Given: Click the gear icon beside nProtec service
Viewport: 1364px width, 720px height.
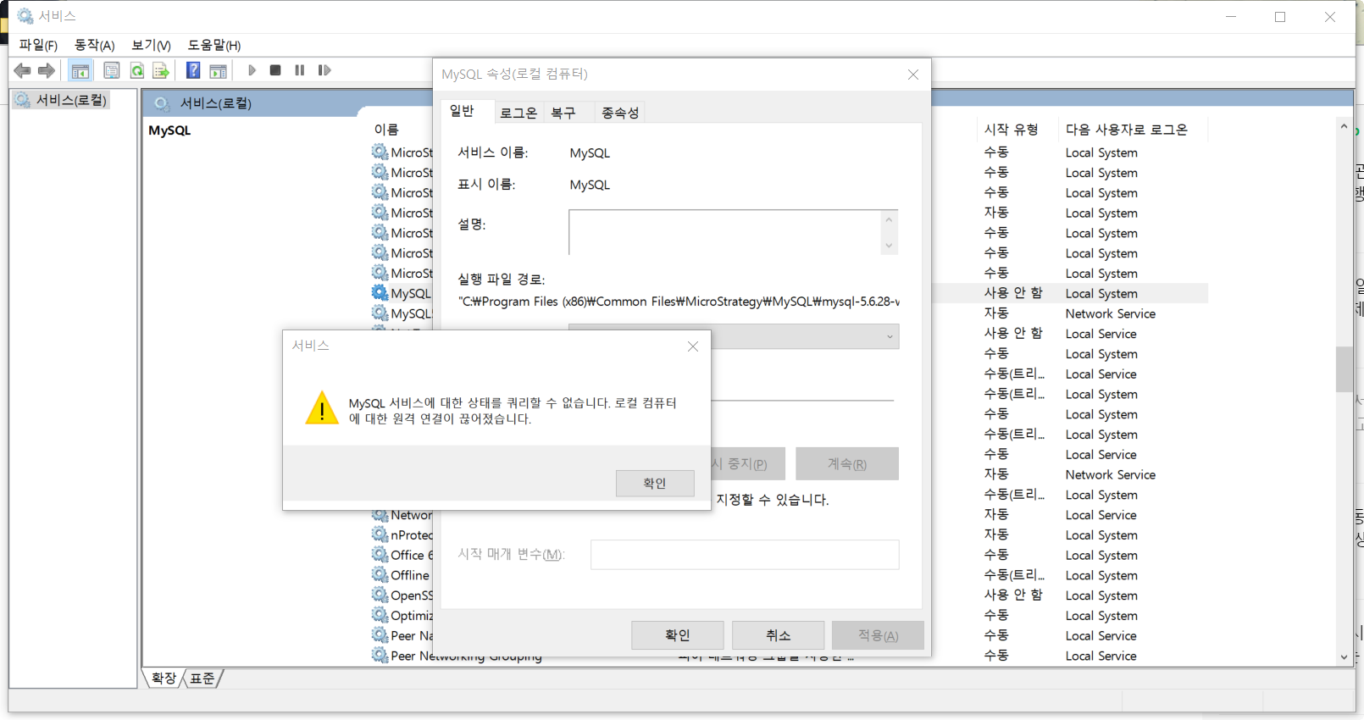Looking at the screenshot, I should [380, 534].
